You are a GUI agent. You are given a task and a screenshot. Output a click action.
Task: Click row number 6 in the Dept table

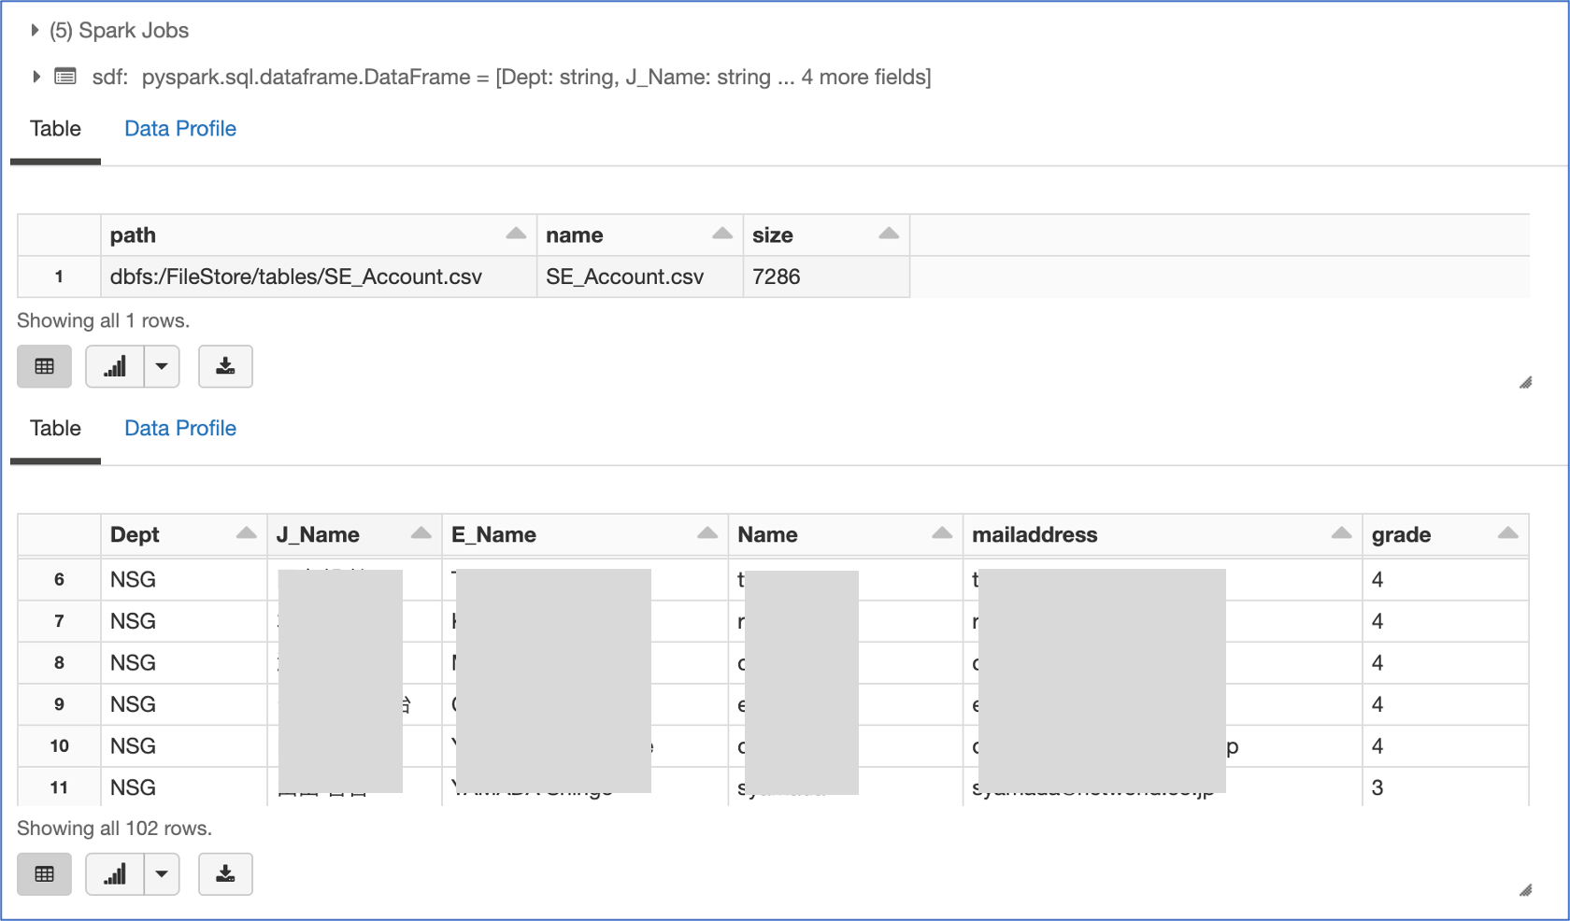(x=59, y=580)
